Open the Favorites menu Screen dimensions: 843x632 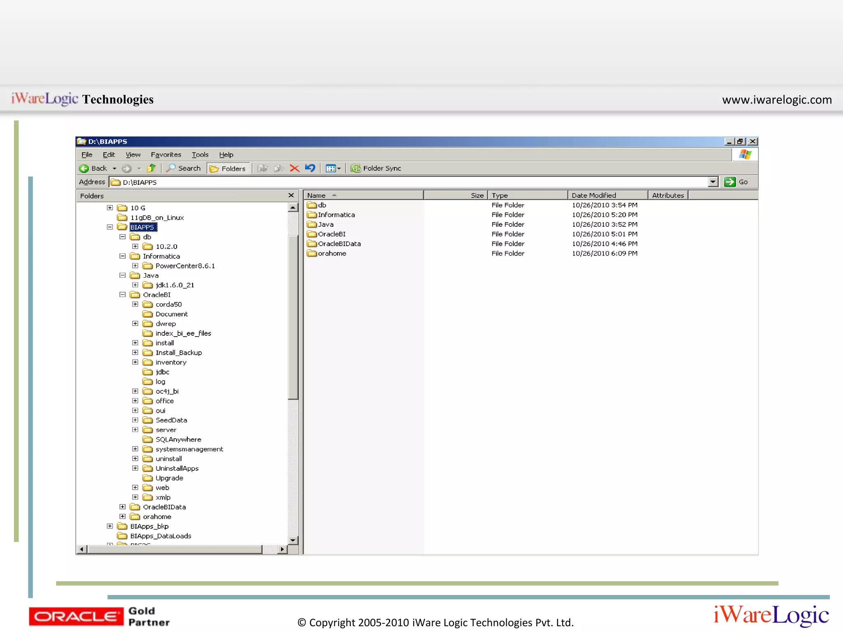166,155
